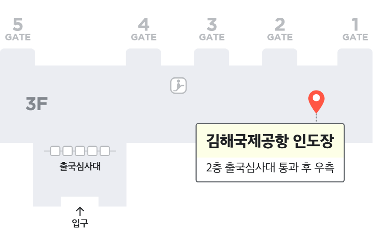The height and width of the screenshot is (242, 387).
Task: Select the Gate 3 label
Action: (212, 29)
